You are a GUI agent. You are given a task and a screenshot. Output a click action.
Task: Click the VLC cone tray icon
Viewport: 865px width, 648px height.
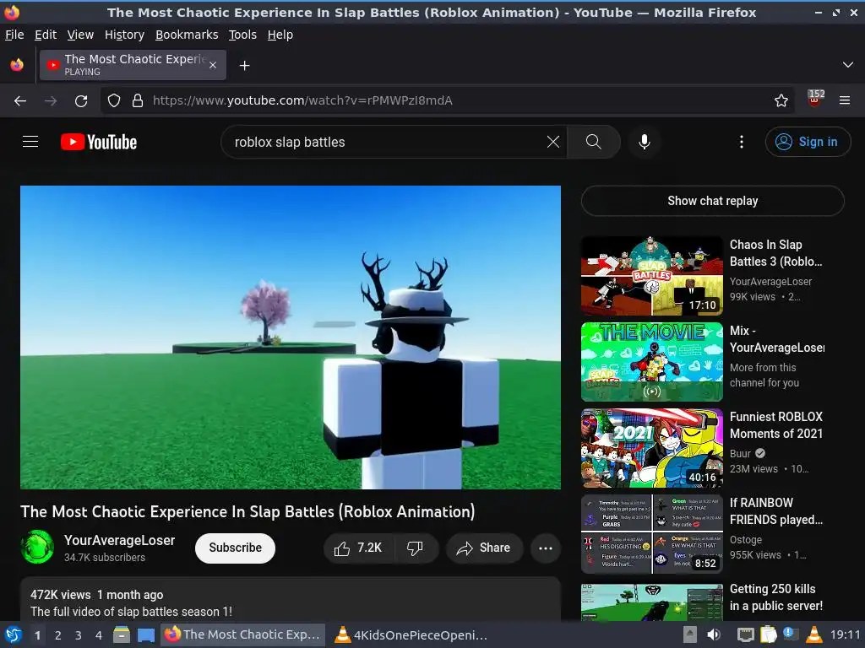click(x=814, y=634)
